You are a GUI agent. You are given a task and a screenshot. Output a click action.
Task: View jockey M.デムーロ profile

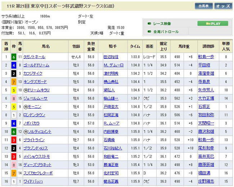113,65
